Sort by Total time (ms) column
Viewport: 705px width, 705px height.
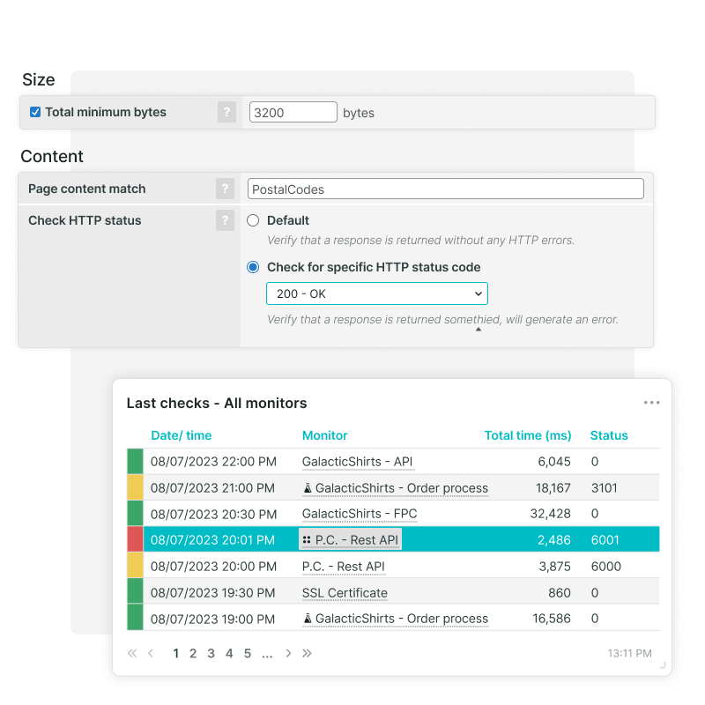pyautogui.click(x=528, y=435)
